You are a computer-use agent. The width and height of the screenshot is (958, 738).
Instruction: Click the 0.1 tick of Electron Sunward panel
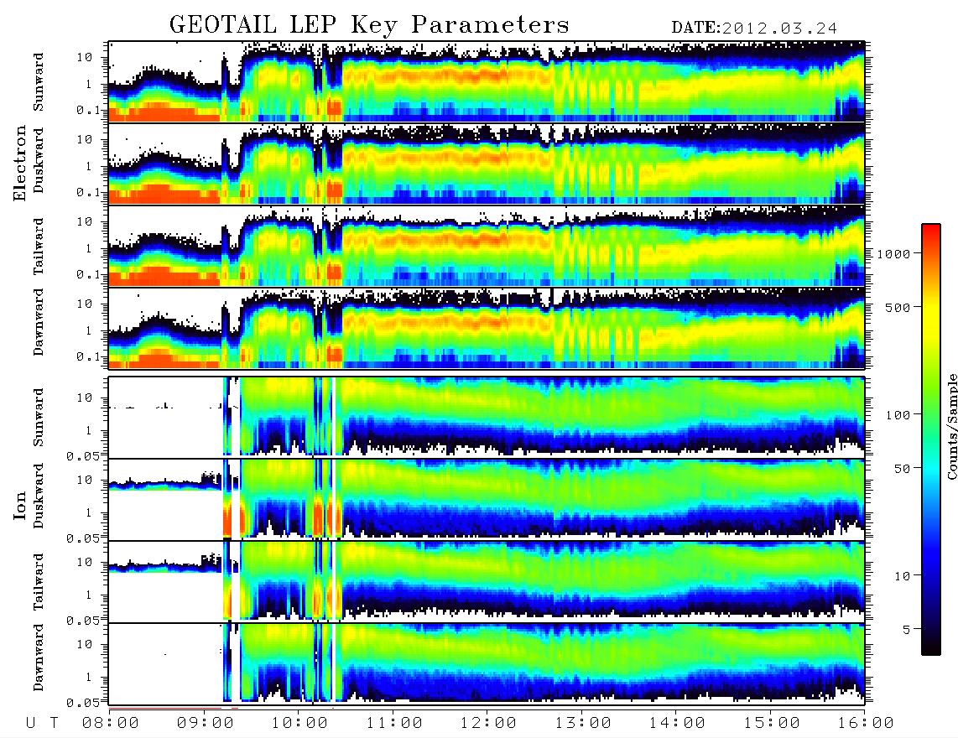(x=87, y=110)
